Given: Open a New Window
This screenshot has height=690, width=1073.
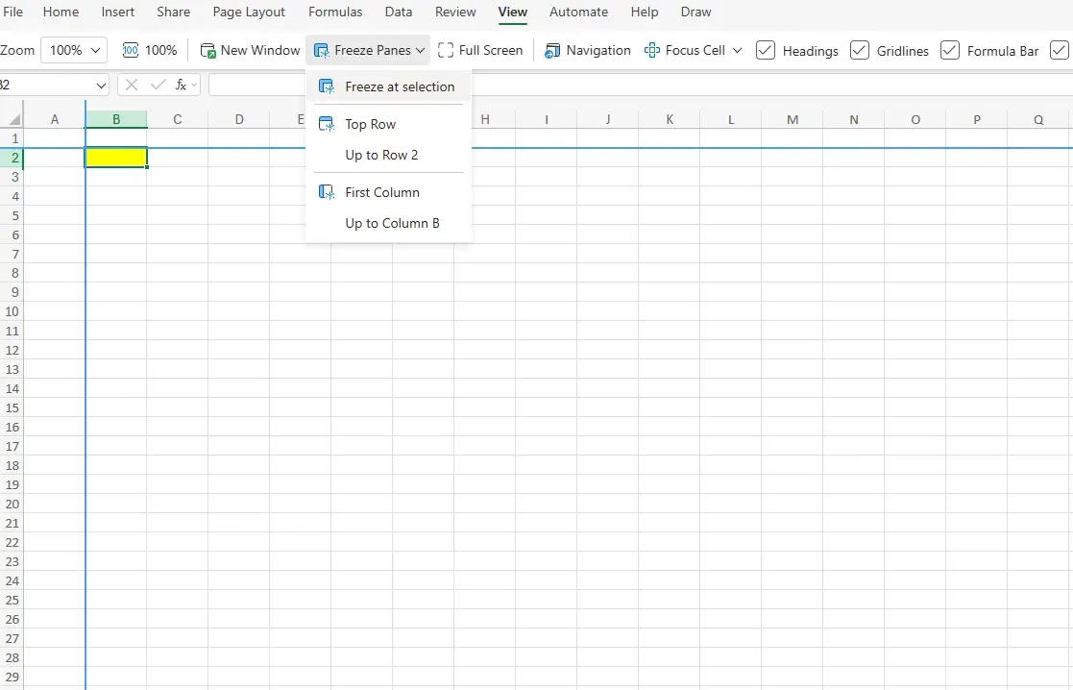Looking at the screenshot, I should 250,50.
